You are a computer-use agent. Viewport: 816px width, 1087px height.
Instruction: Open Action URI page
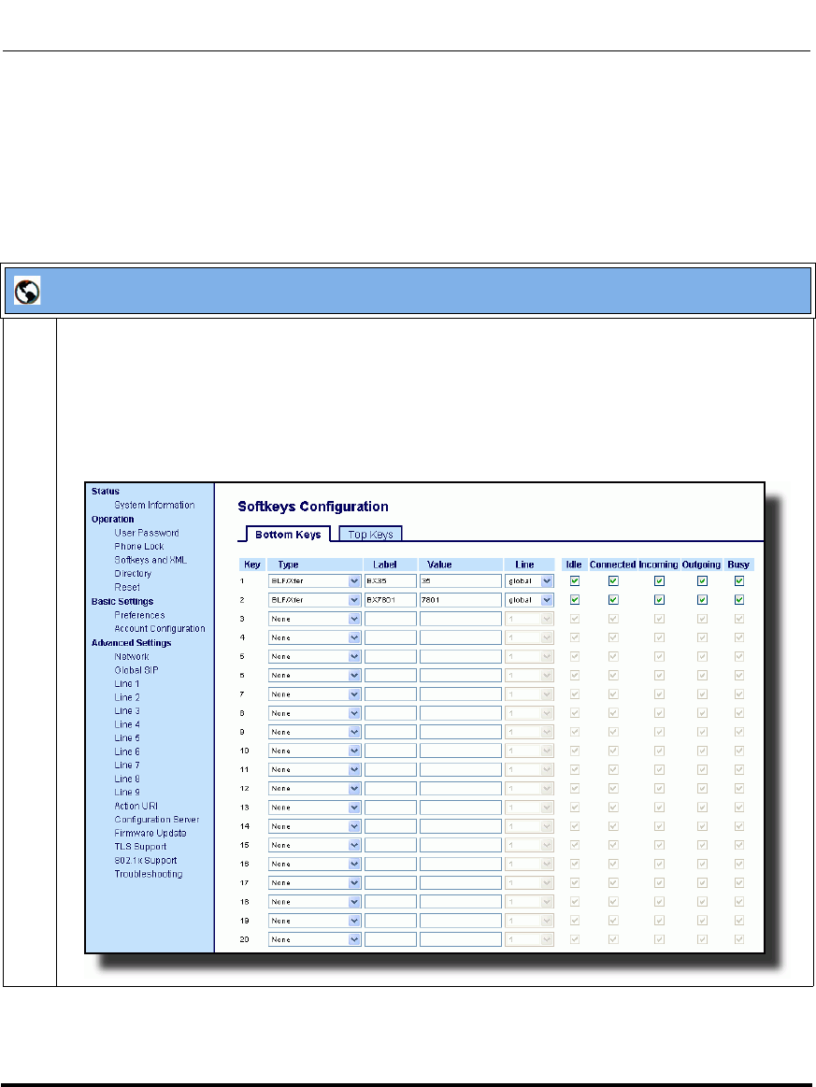[136, 807]
